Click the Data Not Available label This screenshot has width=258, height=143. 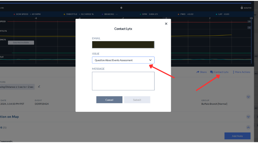coord(21,43)
